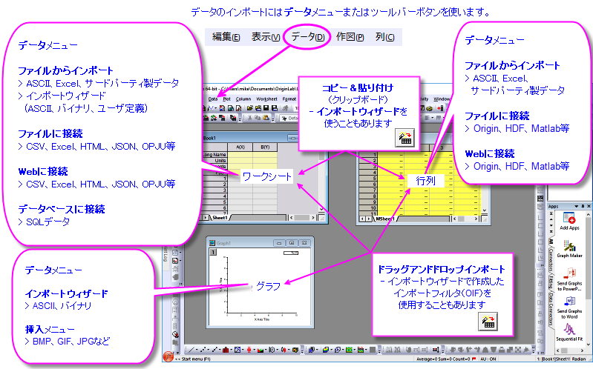Open the enlarged 作図(P) menu
The image size is (593, 369).
coord(350,37)
